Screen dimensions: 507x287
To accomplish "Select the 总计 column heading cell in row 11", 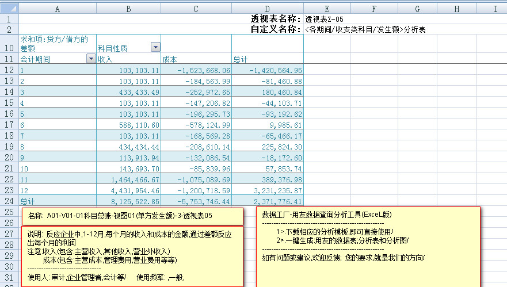I will (267, 59).
